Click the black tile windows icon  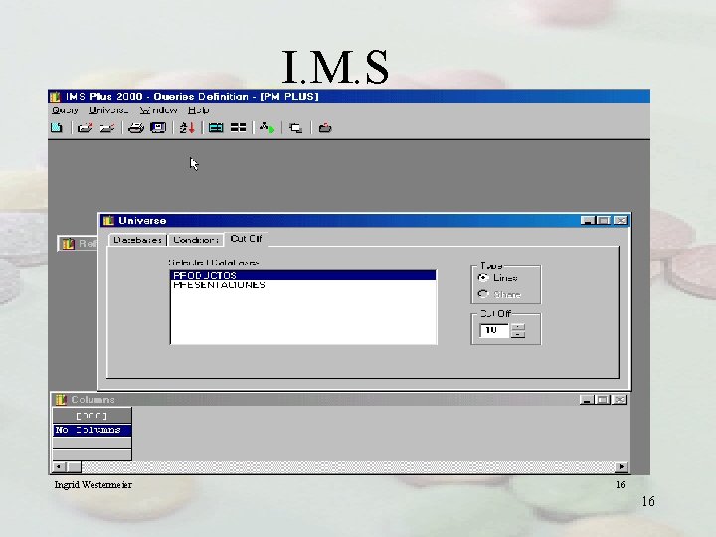[x=238, y=128]
